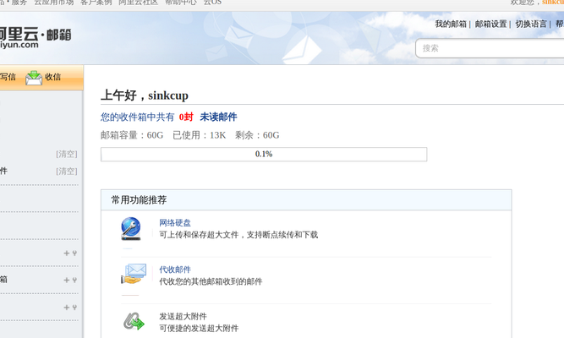Click the wrench manage icon in the 箱 row

click(74, 280)
